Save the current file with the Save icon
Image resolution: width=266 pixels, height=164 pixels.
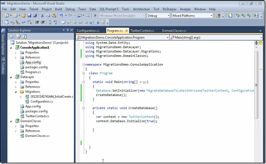pyautogui.click(x=29, y=16)
